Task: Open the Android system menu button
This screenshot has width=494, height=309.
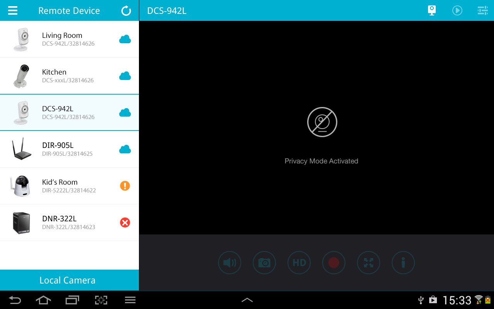Action: click(130, 300)
